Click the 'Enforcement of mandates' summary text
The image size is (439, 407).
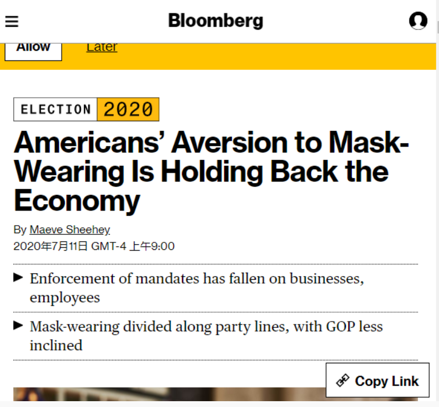click(x=197, y=287)
